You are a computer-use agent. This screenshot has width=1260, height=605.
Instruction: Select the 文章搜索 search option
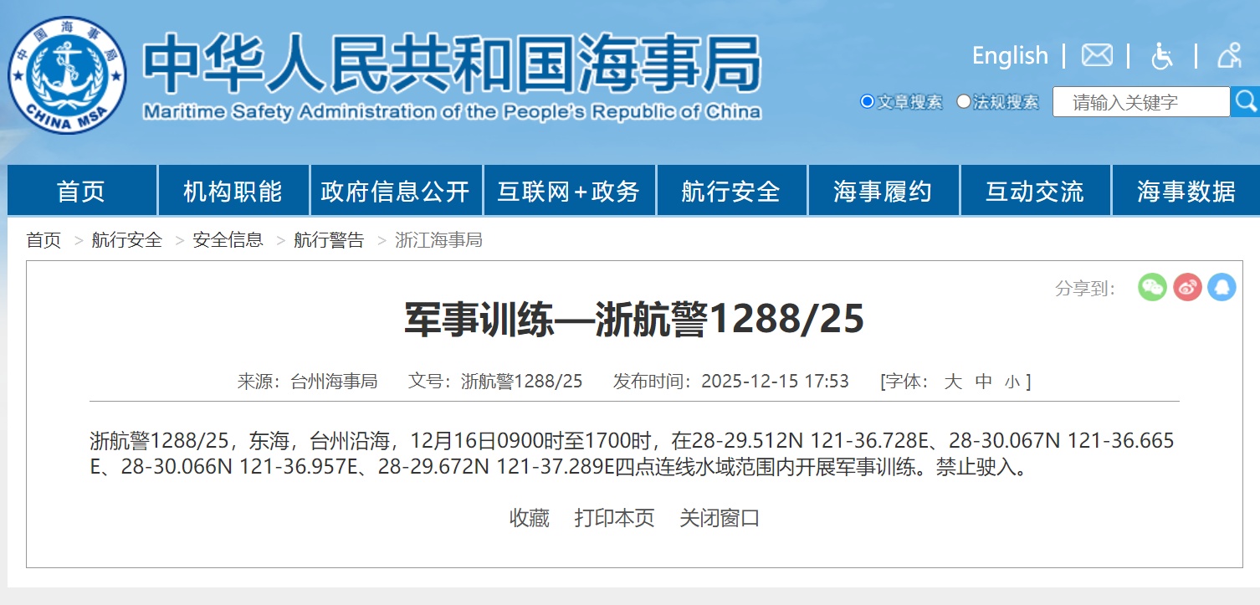pyautogui.click(x=867, y=100)
